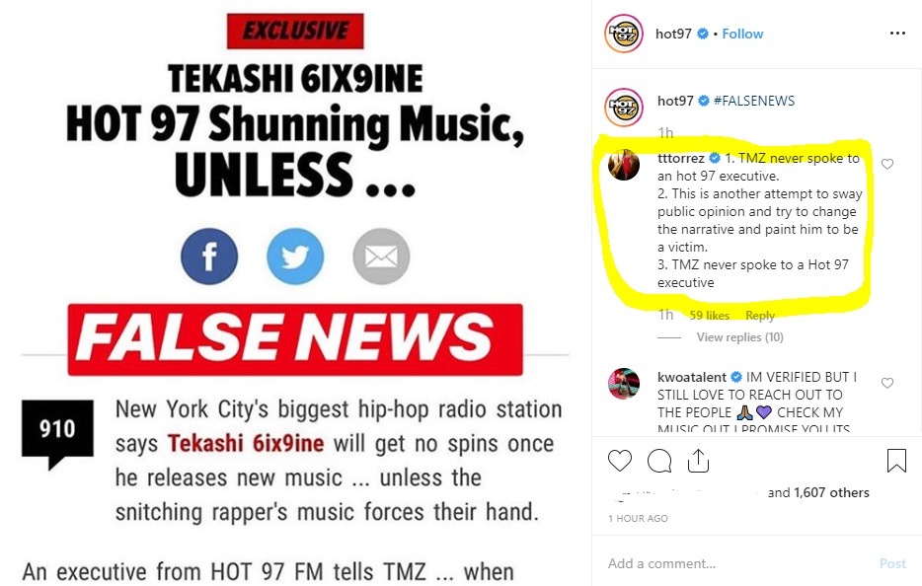Open the hot97 profile picture in the header
The image size is (922, 586).
pos(623,34)
